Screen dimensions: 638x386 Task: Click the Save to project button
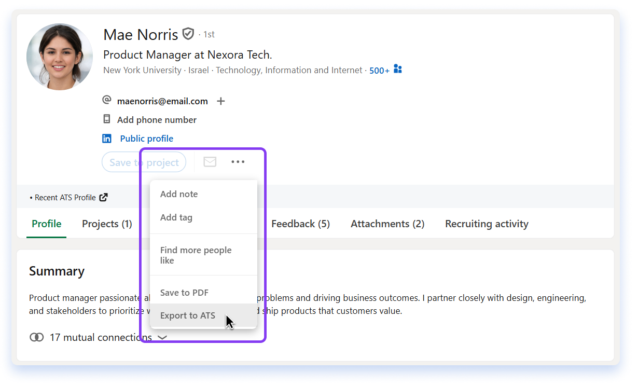point(144,162)
